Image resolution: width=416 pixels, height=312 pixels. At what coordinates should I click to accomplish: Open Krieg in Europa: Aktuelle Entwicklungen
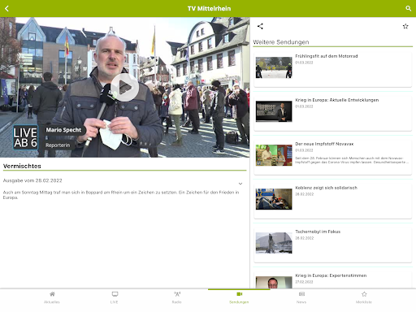(x=333, y=113)
